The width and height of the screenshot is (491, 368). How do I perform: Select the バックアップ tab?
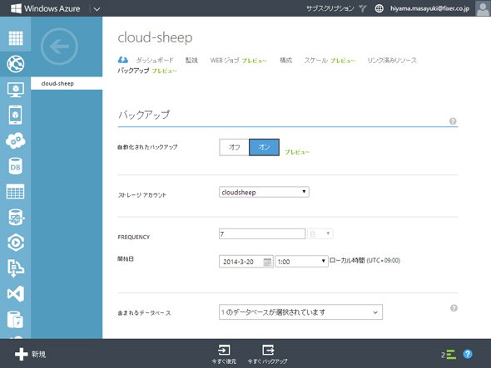click(x=133, y=71)
